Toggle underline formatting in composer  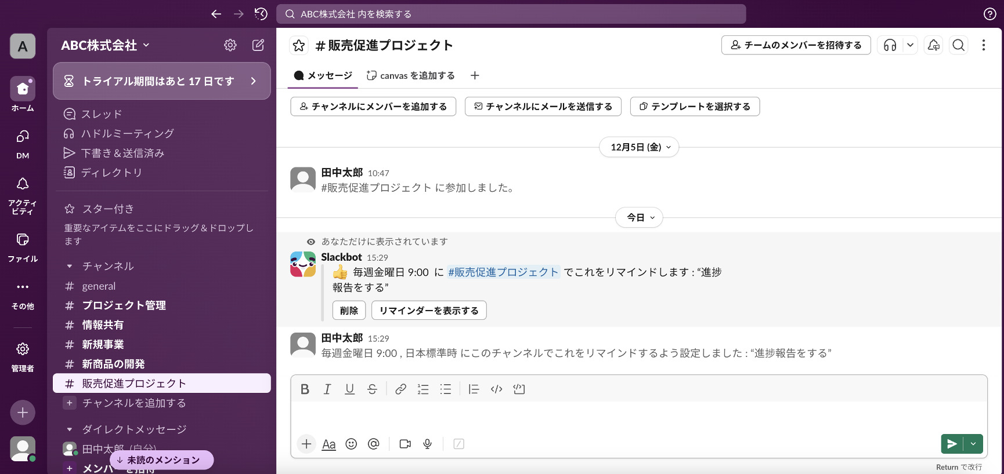349,389
